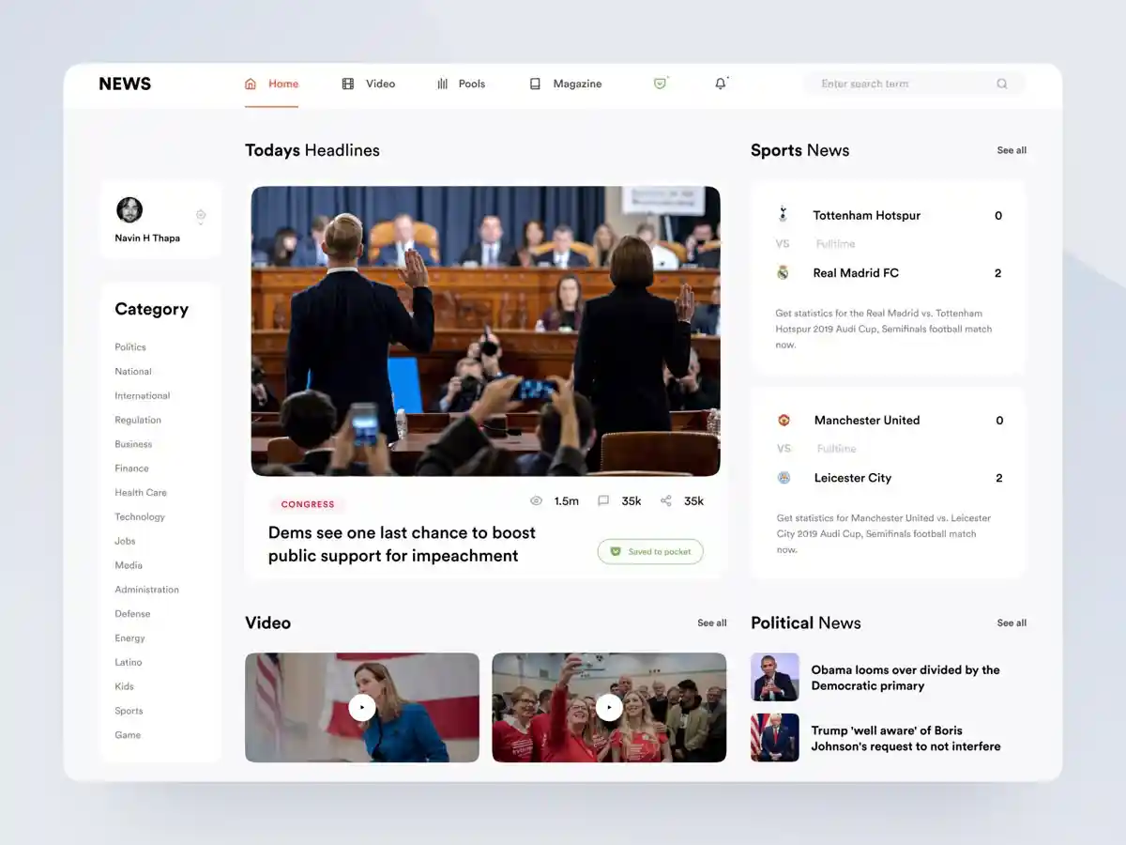Click the search magnifier icon
This screenshot has height=845, width=1126.
click(x=1002, y=84)
